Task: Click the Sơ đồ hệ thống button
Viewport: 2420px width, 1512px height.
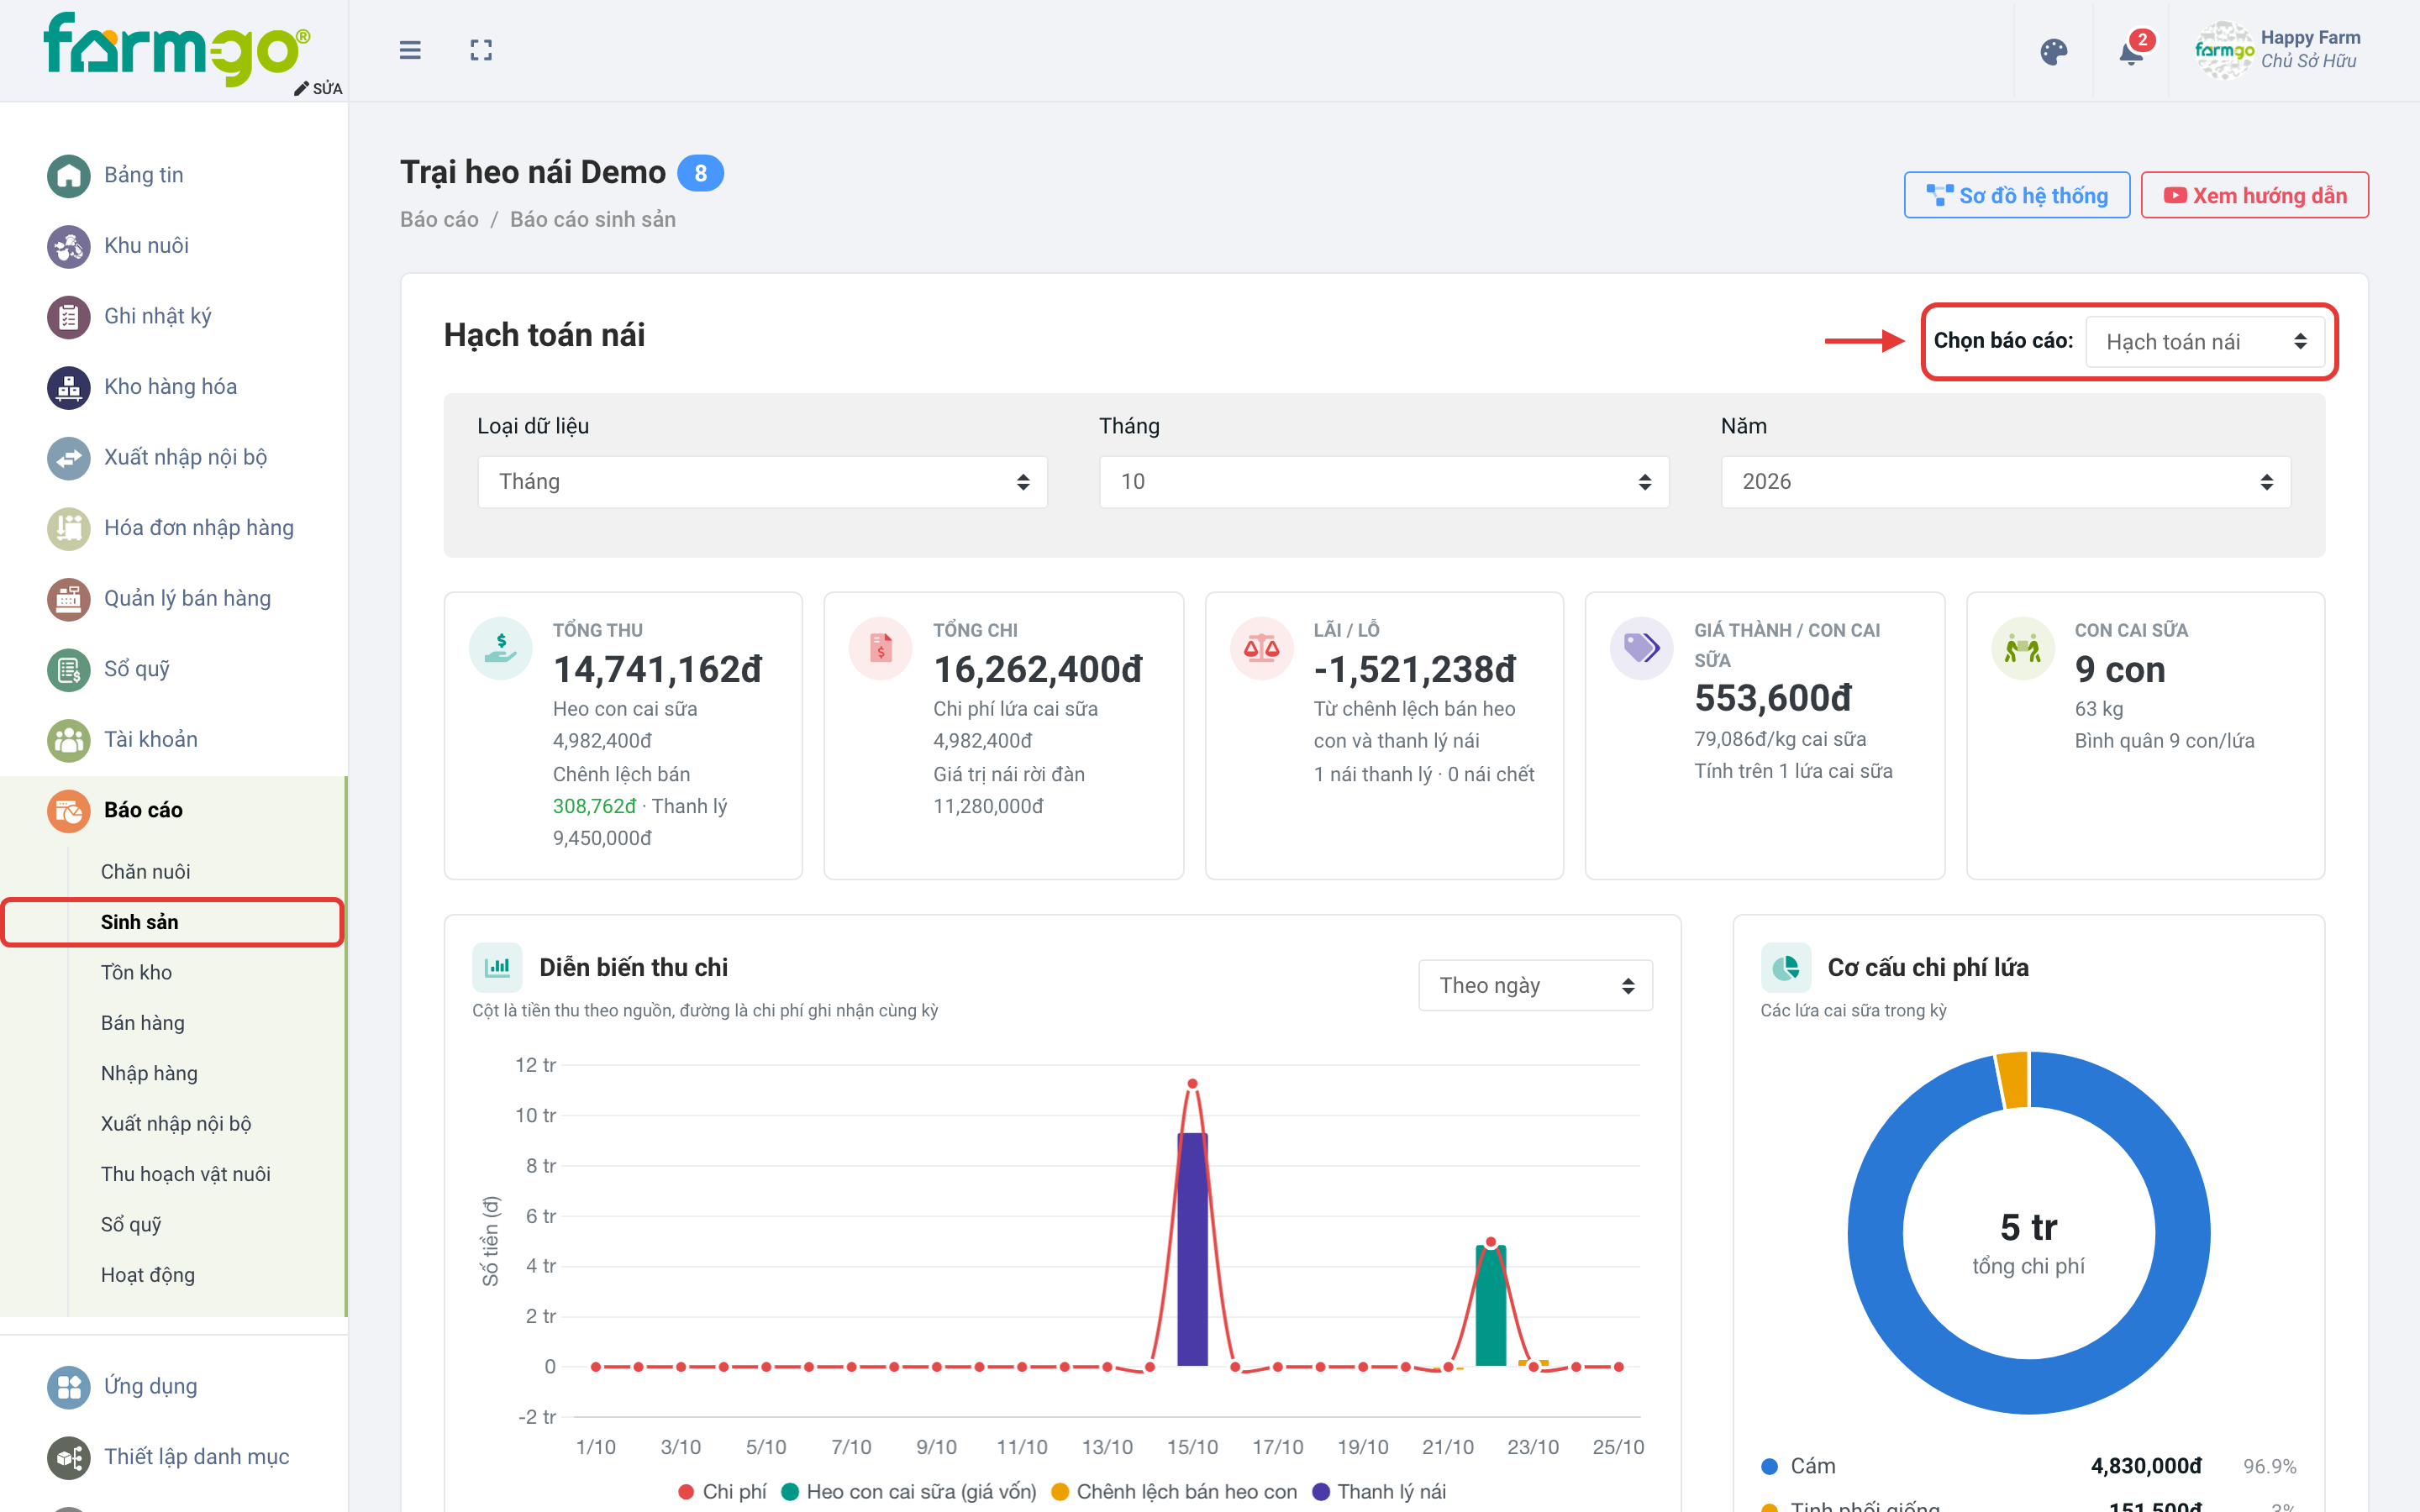Action: coord(2016,195)
